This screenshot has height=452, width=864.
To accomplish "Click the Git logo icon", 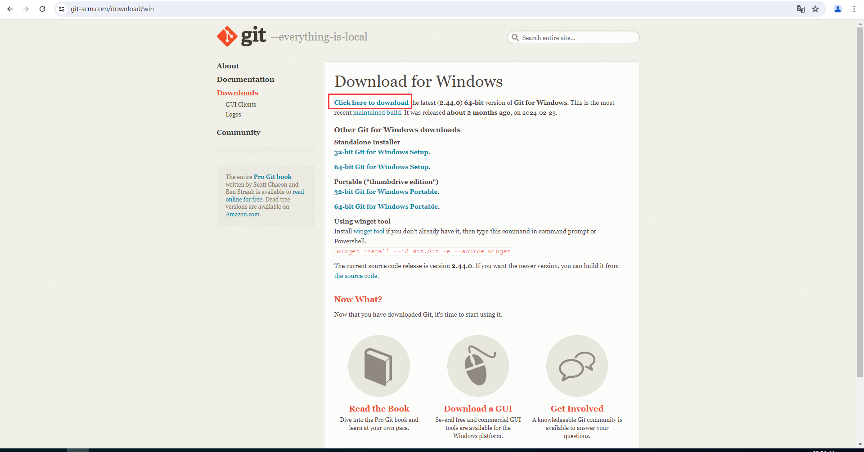I will (x=227, y=36).
